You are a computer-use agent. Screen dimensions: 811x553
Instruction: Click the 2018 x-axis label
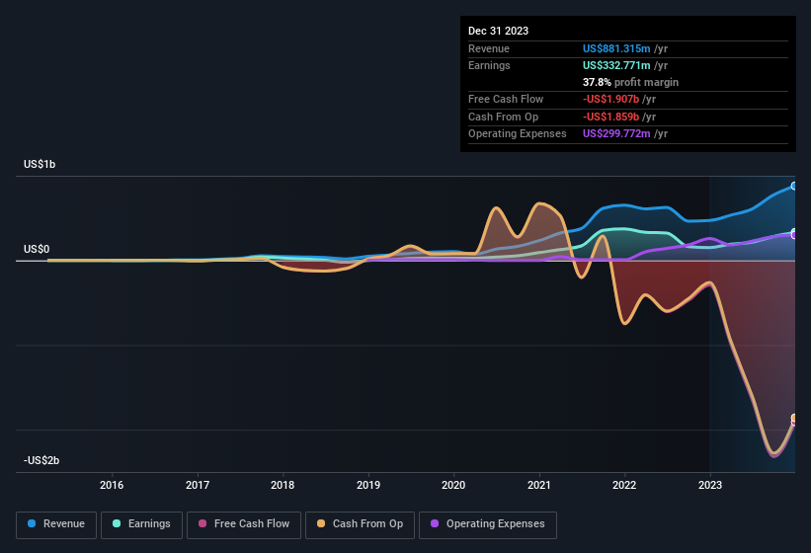tap(283, 485)
